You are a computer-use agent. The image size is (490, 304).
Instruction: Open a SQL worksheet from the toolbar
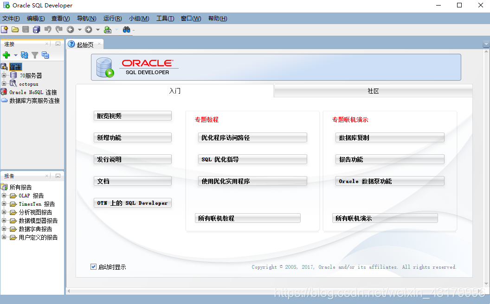107,29
